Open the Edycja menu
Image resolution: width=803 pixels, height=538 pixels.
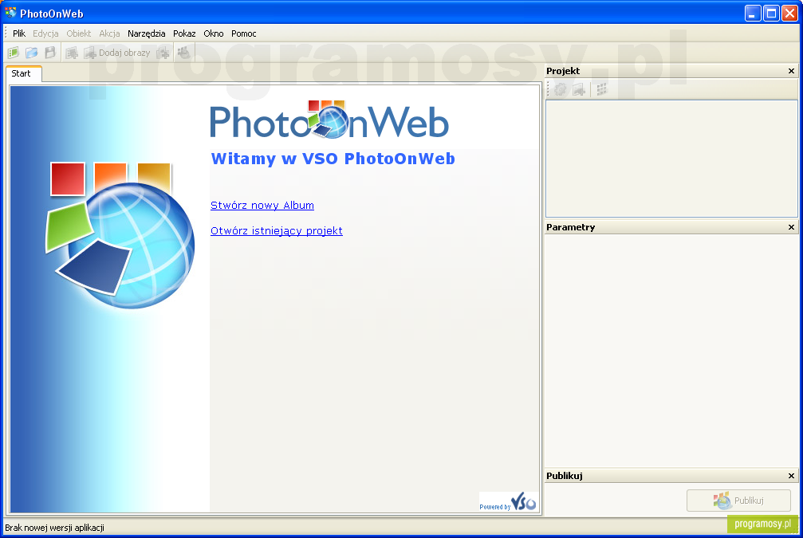pos(45,33)
